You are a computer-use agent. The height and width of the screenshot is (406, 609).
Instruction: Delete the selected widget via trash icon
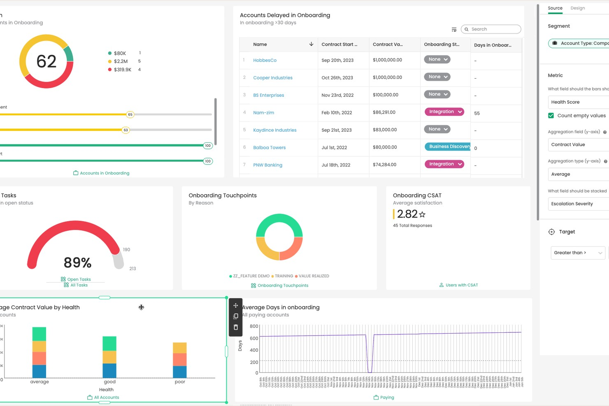click(x=235, y=327)
